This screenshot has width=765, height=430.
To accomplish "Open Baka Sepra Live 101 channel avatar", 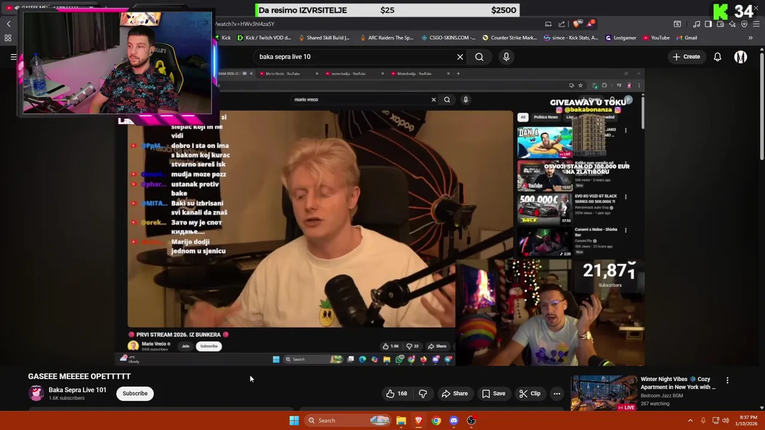I will pos(36,394).
